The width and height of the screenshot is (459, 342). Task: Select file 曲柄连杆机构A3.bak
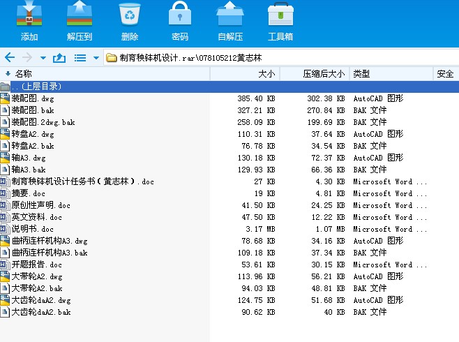[x=50, y=253]
